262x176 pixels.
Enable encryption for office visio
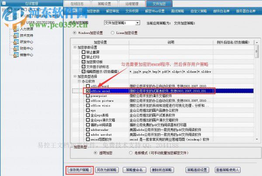point(88,105)
